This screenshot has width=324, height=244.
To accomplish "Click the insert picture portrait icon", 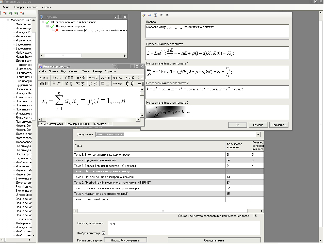I will (155, 15).
